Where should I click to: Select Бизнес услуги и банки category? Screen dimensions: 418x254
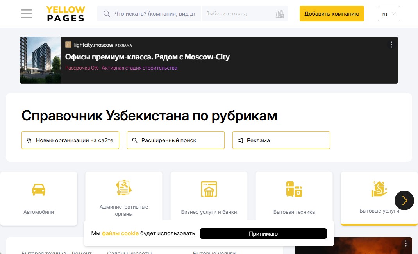coord(209,199)
